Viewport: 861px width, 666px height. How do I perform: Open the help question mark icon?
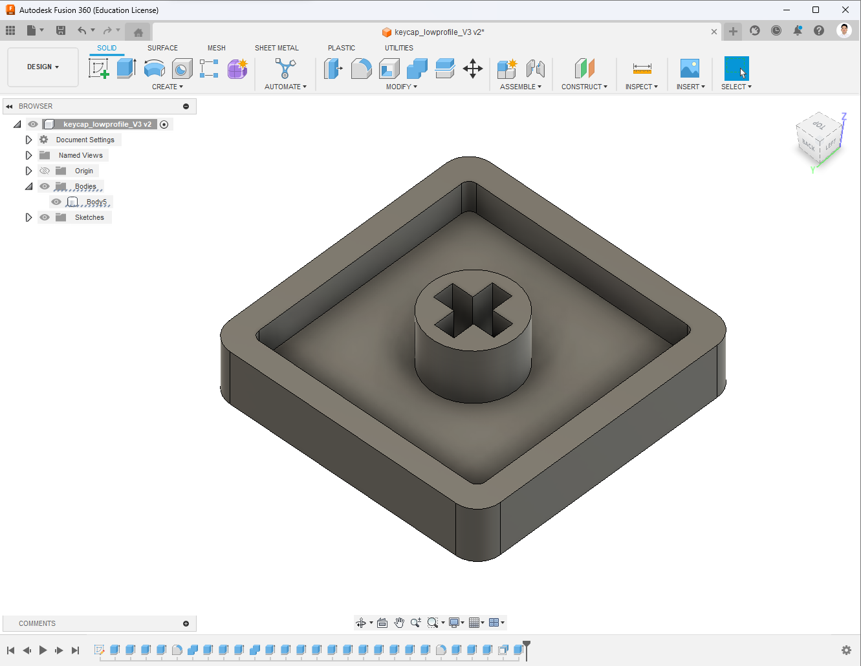coord(819,30)
